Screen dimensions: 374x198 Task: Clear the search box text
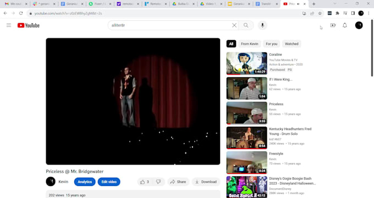click(x=234, y=25)
